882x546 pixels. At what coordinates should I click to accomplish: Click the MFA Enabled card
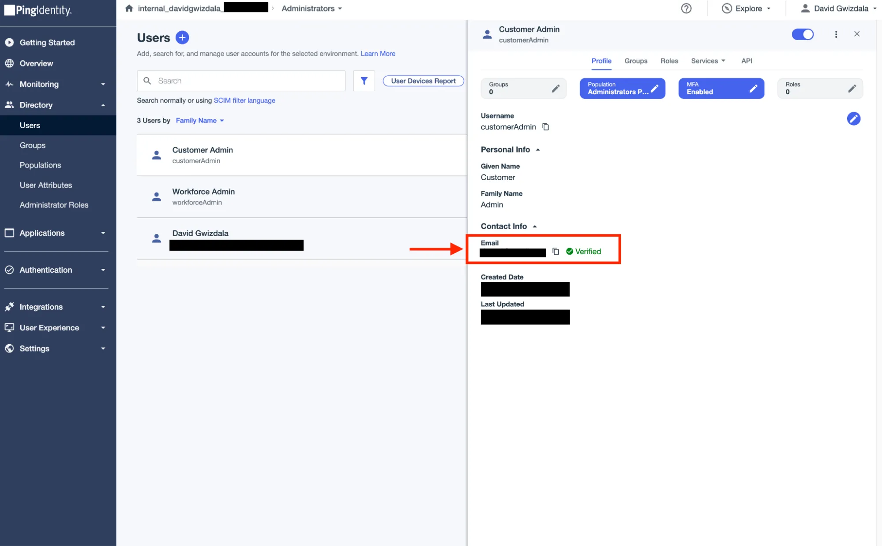tap(721, 88)
